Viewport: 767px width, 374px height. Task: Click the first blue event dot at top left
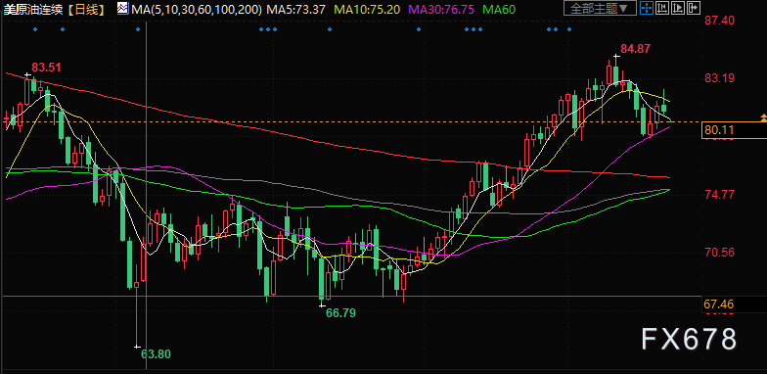pos(34,29)
